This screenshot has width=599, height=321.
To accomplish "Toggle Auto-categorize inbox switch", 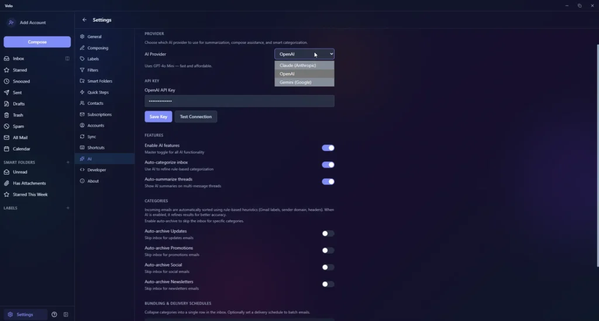I will pos(328,165).
